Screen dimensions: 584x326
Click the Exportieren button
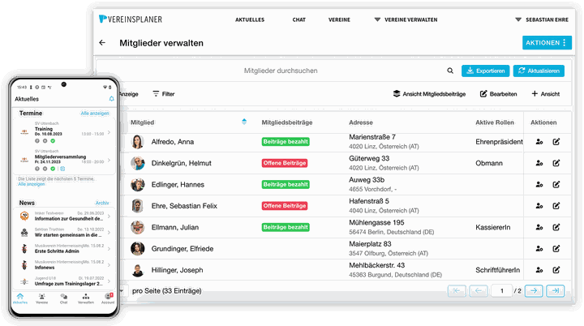484,71
